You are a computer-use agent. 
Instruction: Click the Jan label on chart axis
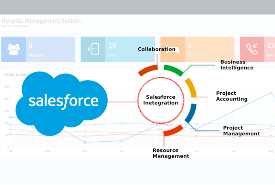point(11,151)
